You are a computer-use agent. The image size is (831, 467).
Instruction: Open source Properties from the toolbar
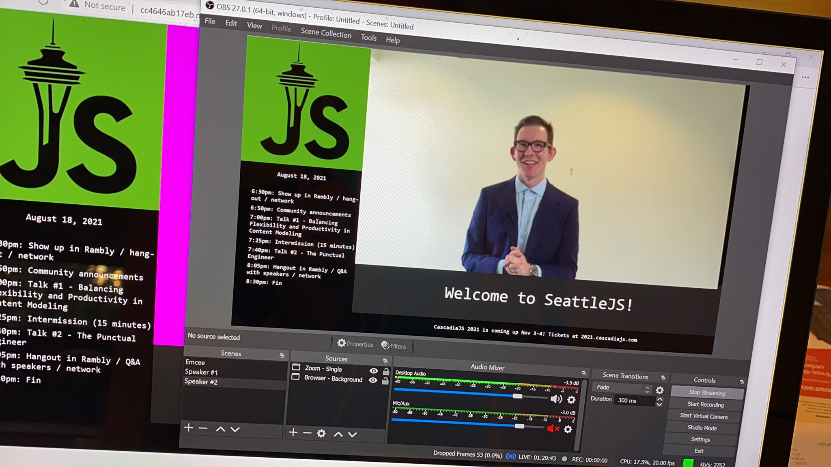point(355,344)
